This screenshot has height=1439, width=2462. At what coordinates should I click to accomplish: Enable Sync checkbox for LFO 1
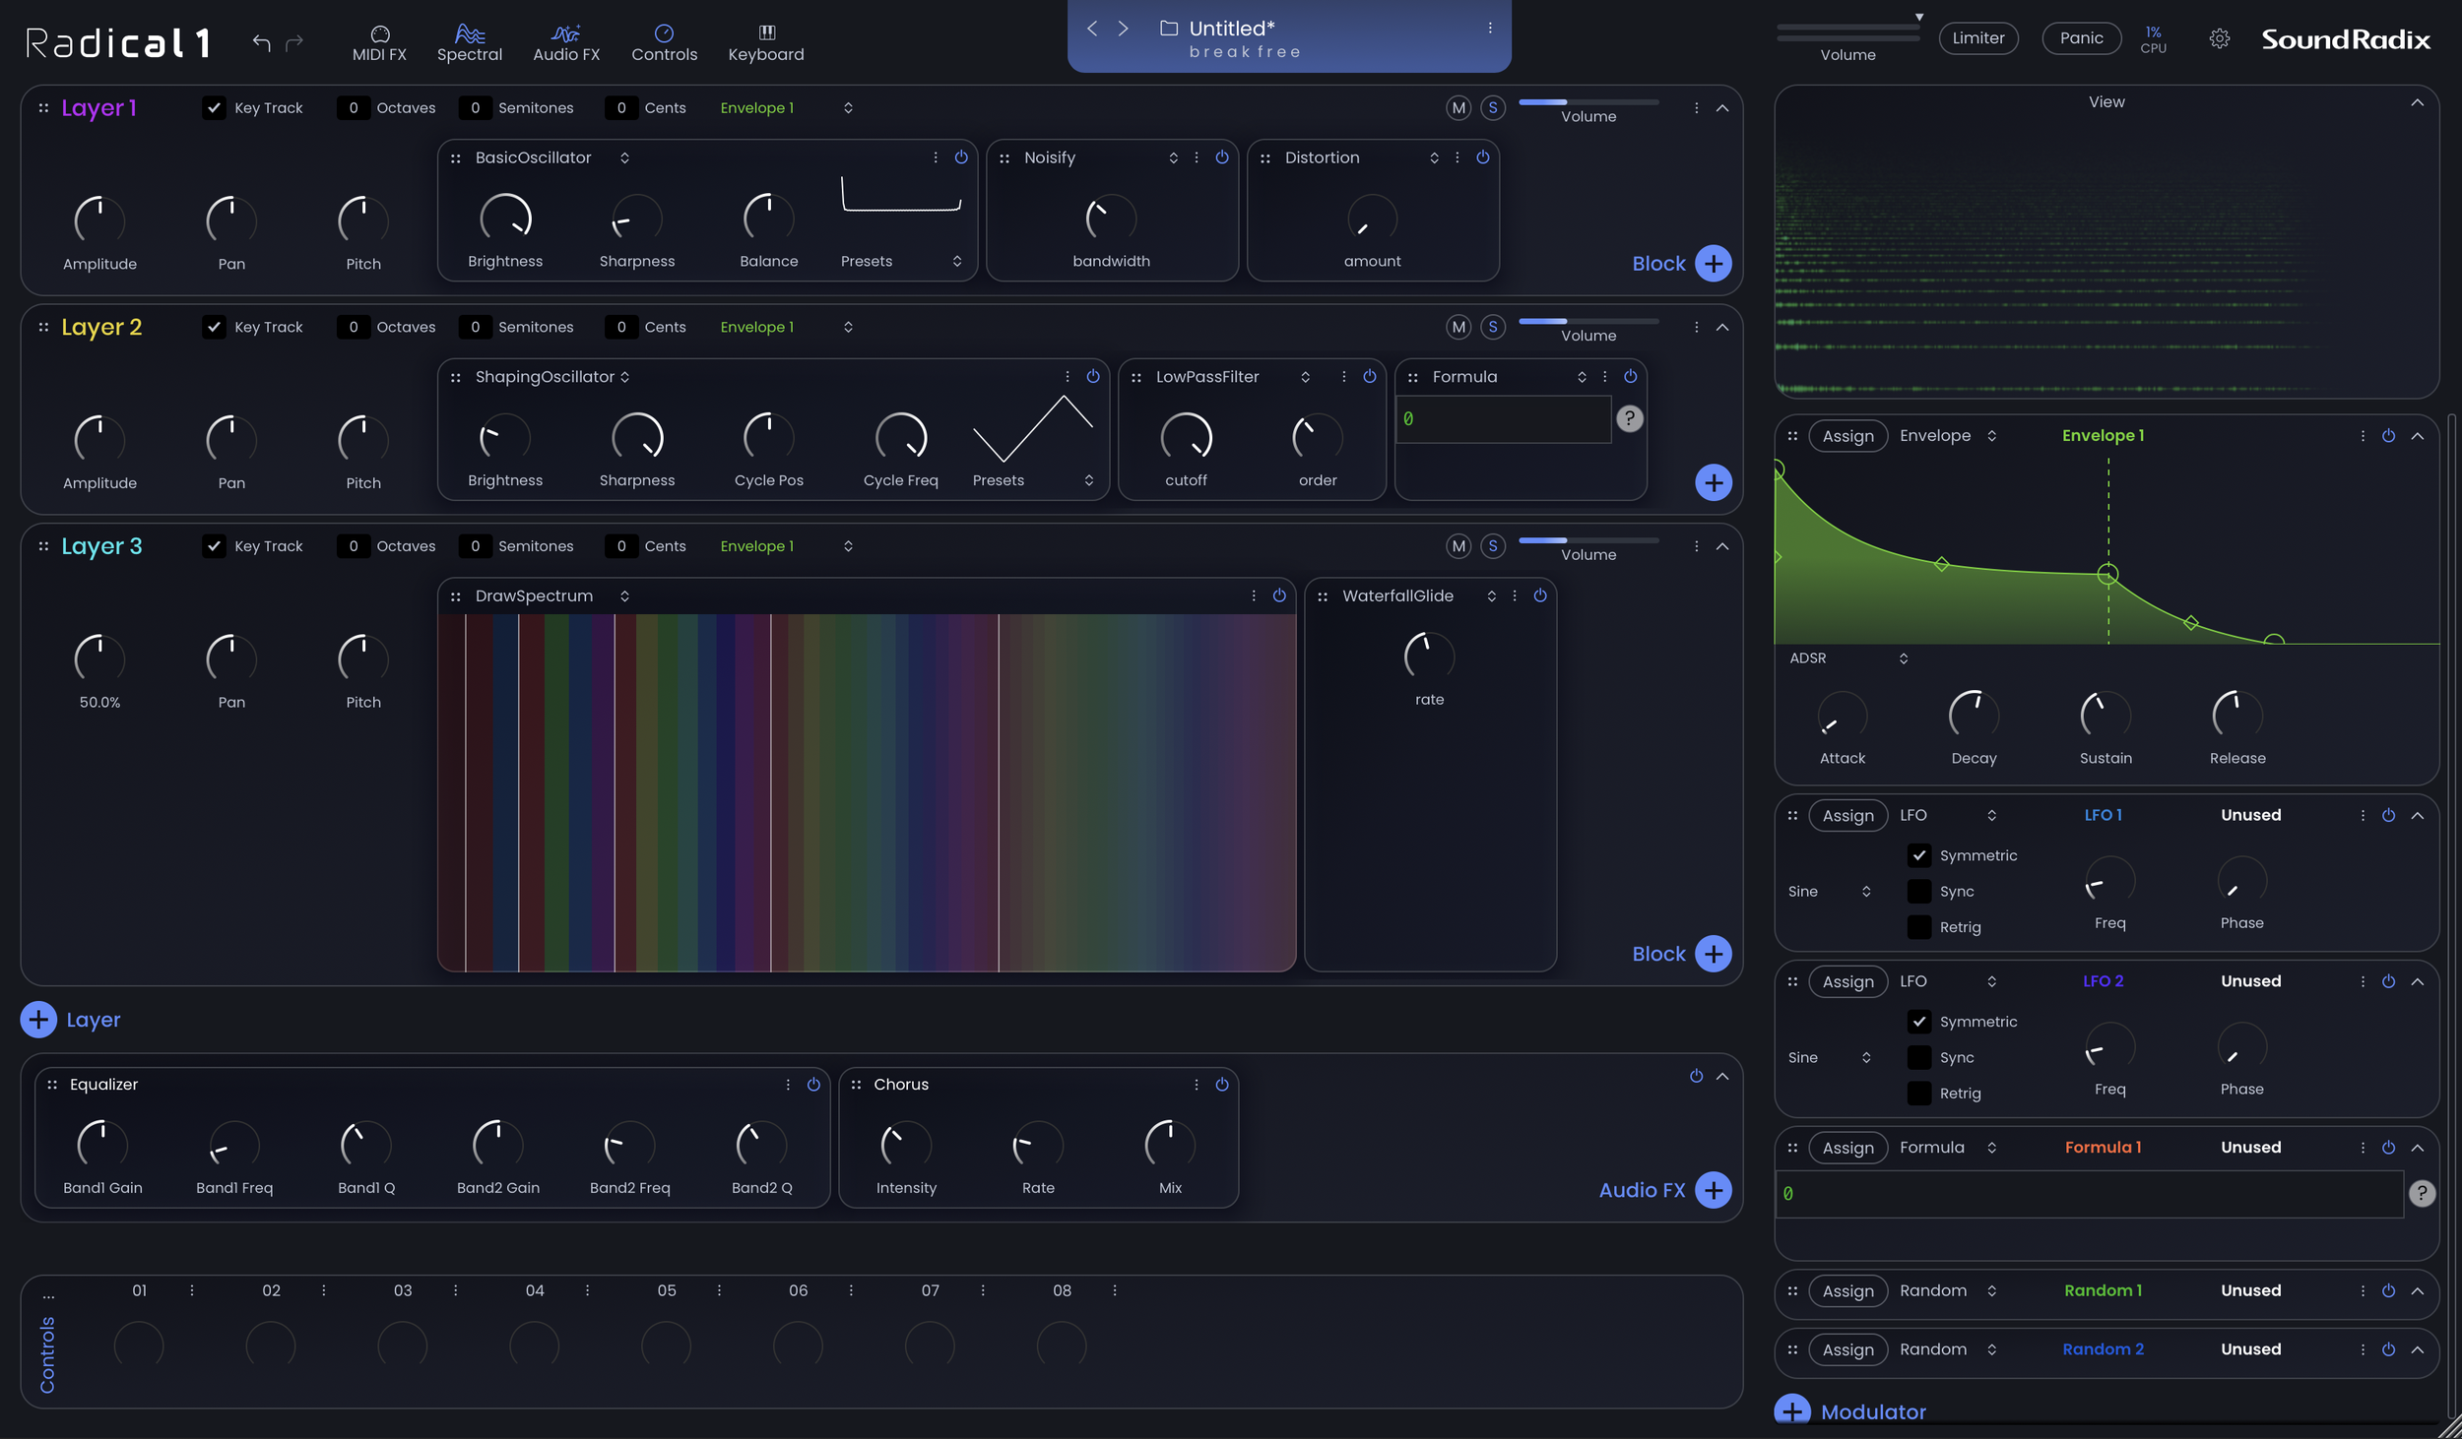click(1918, 891)
